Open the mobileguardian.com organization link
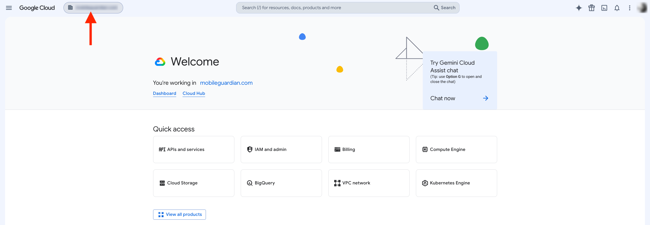Viewport: 650px width, 225px height. click(226, 83)
